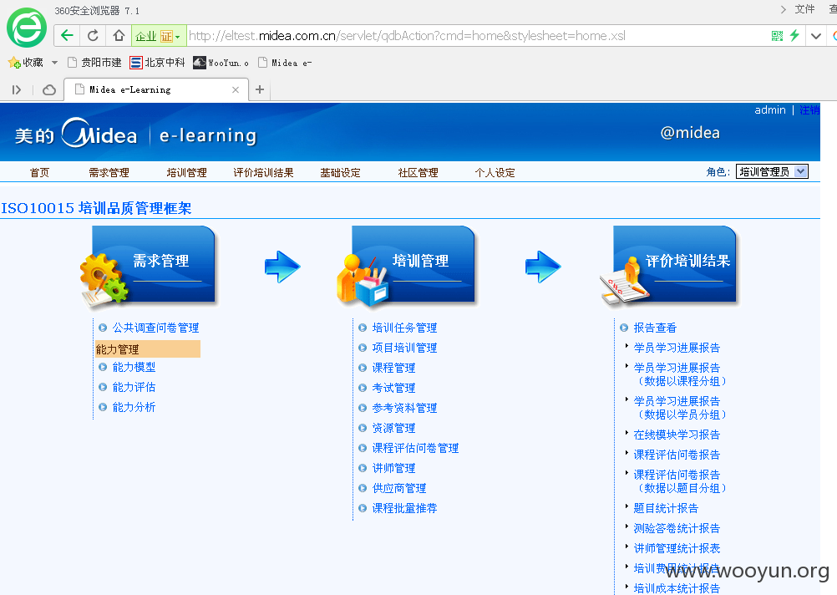Open the 需求管理 menu item
This screenshot has width=837, height=595.
click(109, 172)
